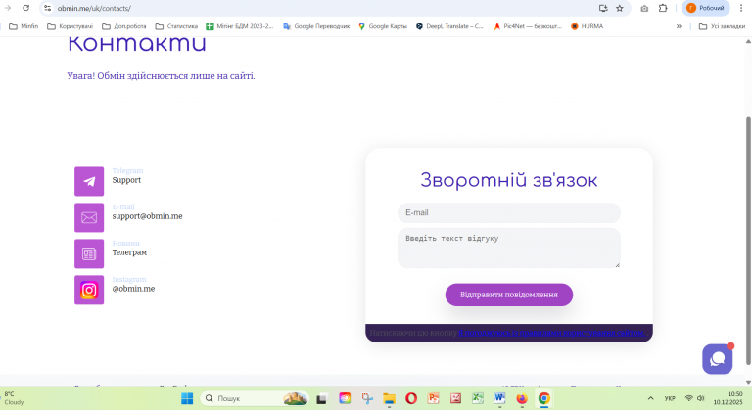Open Google Переводчик bookmark
The width and height of the screenshot is (752, 410).
pyautogui.click(x=316, y=26)
